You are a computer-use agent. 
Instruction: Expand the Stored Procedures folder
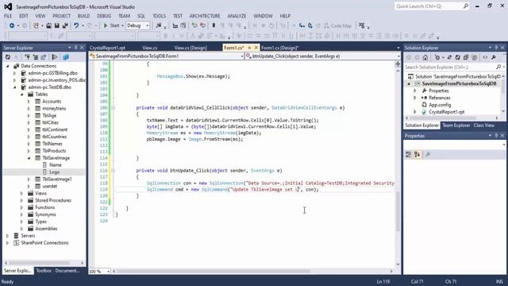[21, 200]
